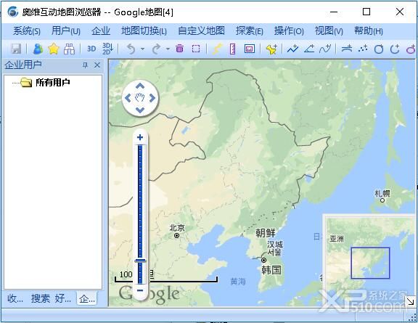Add a pushpin marker tool

[271, 49]
